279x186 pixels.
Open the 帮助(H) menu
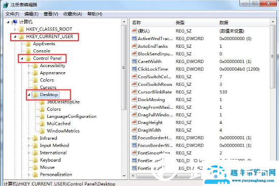(x=95, y=14)
